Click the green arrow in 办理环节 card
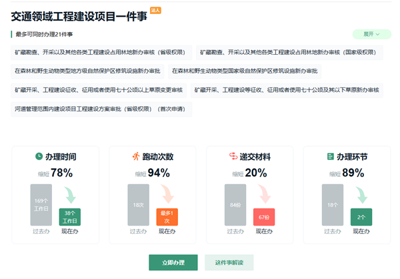 coord(361,195)
